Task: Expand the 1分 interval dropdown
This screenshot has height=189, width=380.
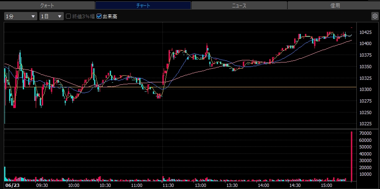Action: (x=21, y=17)
